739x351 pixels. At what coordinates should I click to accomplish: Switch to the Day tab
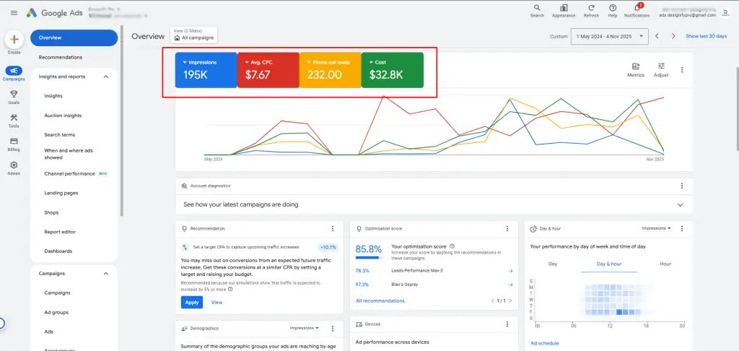553,264
